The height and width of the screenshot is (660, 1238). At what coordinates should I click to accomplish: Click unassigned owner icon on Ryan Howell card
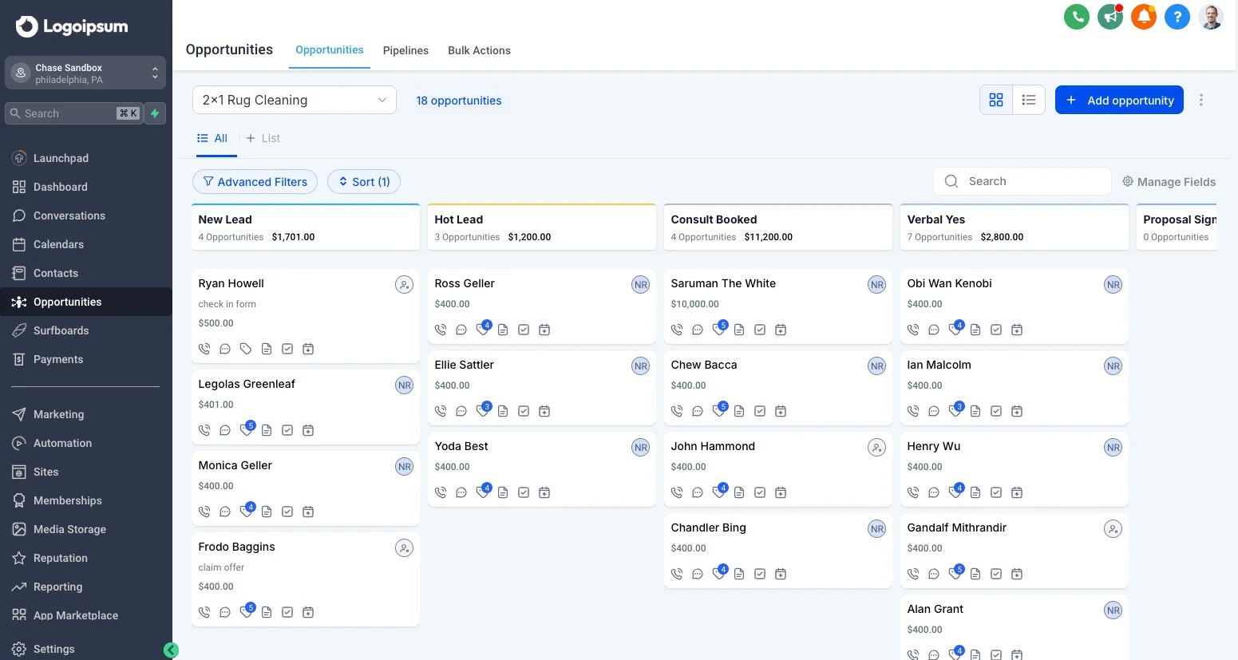coord(405,284)
